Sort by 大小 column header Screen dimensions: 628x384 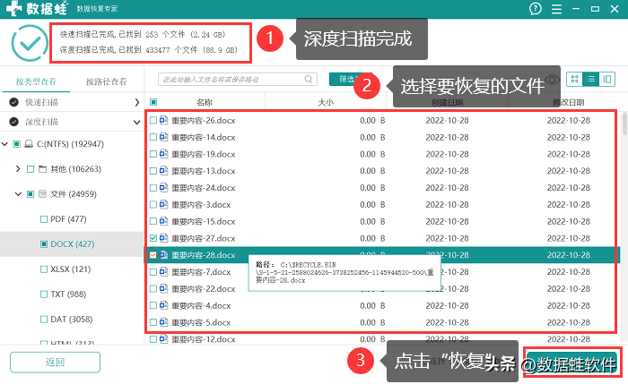click(x=326, y=102)
